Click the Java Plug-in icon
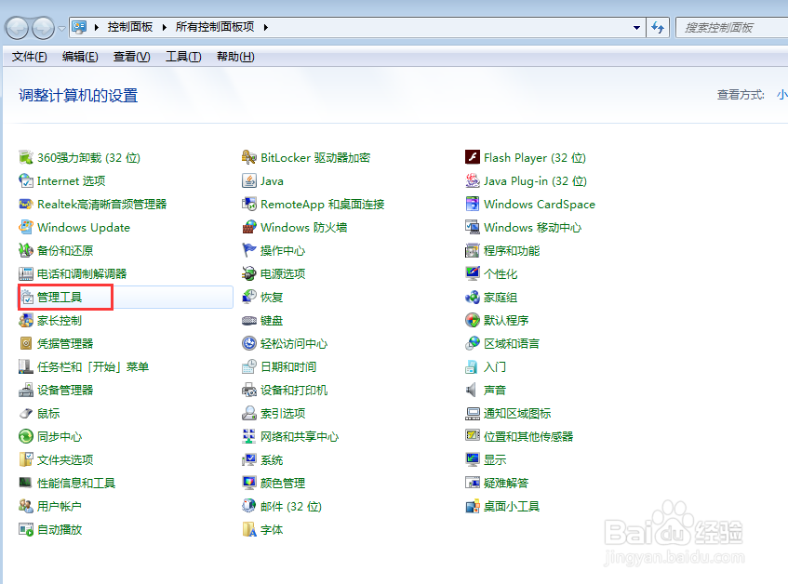Image resolution: width=788 pixels, height=584 pixels. pyautogui.click(x=473, y=180)
